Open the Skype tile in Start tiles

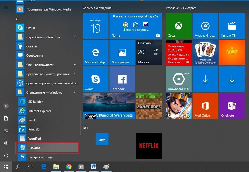coord(96,79)
